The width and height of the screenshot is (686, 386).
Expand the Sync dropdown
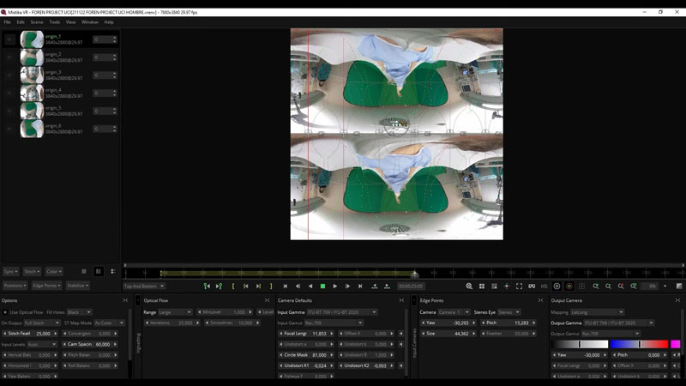pos(10,271)
